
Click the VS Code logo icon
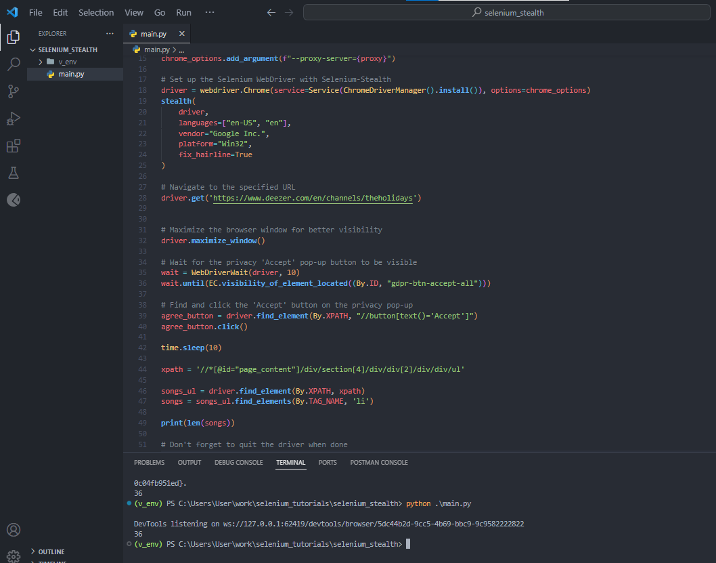12,12
